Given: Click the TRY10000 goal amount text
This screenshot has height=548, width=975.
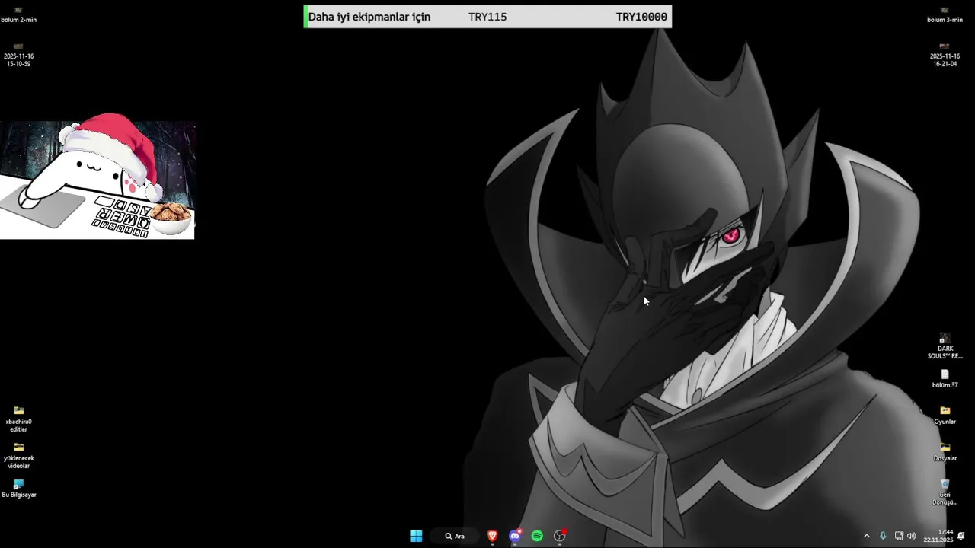Looking at the screenshot, I should (641, 17).
